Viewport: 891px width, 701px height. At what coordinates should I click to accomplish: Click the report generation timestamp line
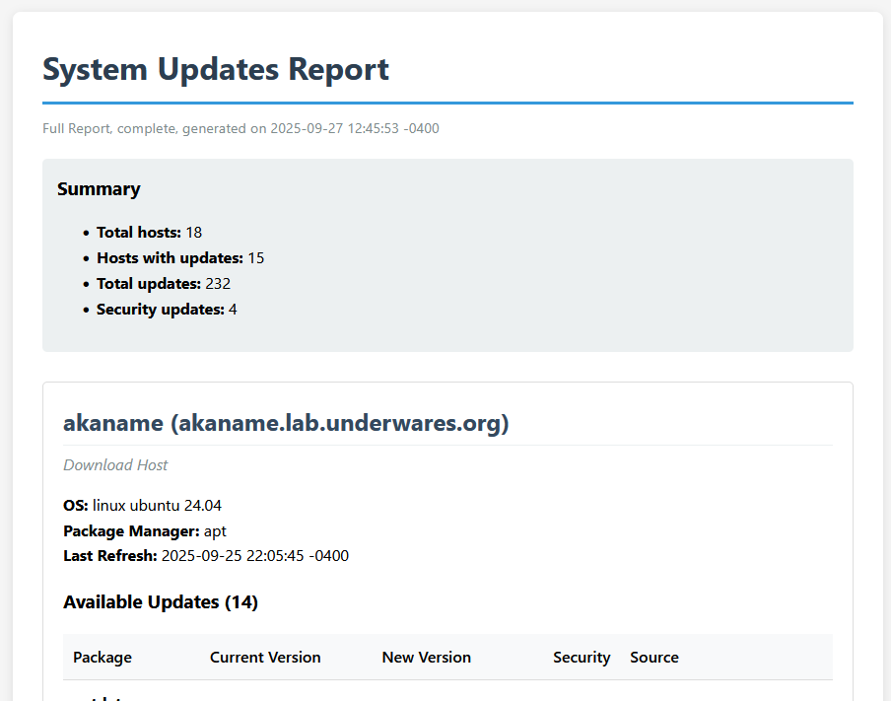click(x=239, y=128)
